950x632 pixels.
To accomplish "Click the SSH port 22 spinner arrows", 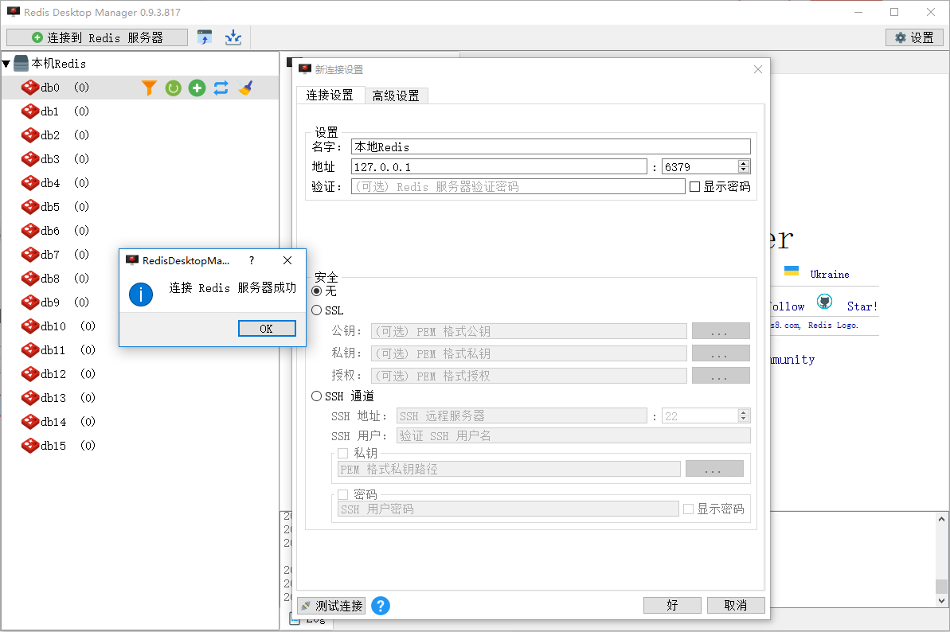I will [x=744, y=415].
